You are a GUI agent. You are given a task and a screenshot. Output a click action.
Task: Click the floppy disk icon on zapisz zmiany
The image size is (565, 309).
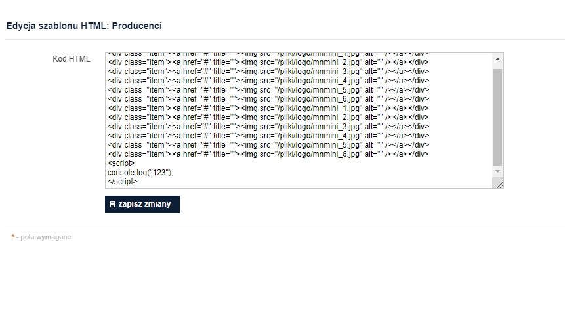tap(112, 204)
